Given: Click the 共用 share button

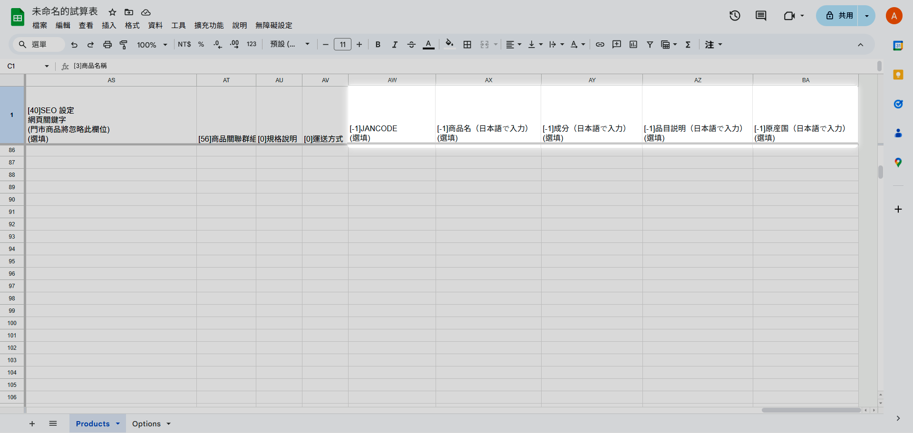Looking at the screenshot, I should click(839, 16).
